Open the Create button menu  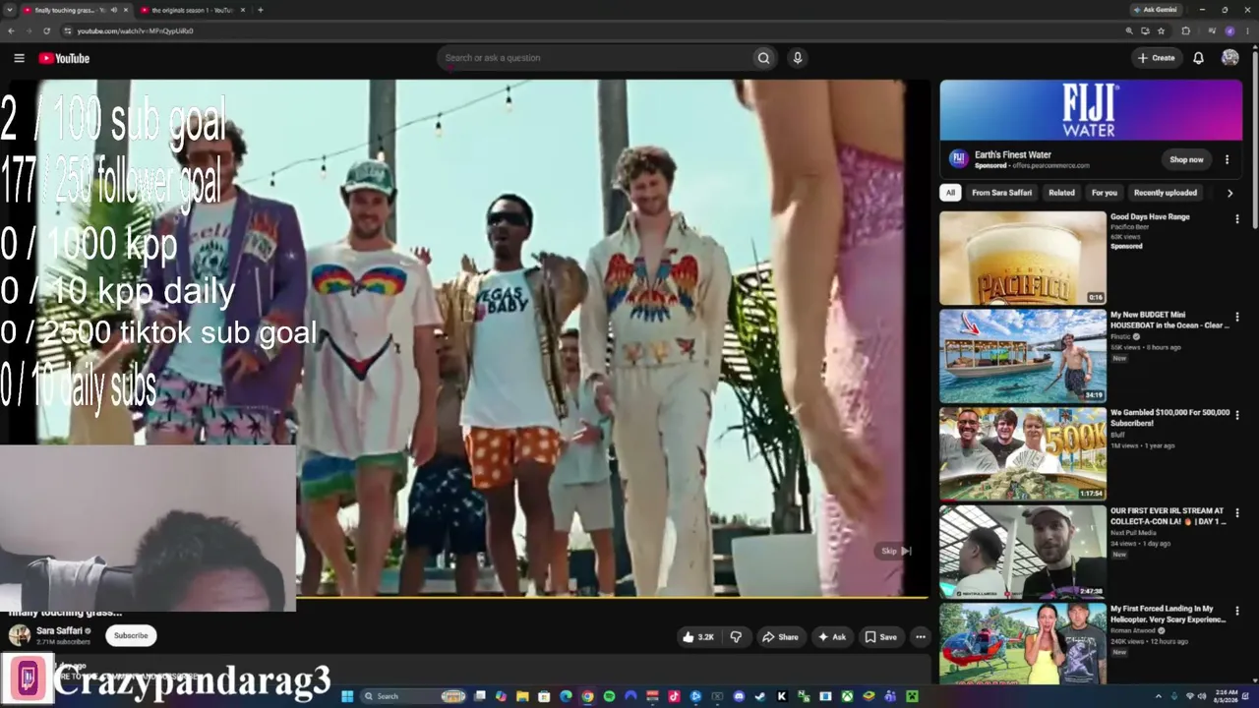(1156, 58)
